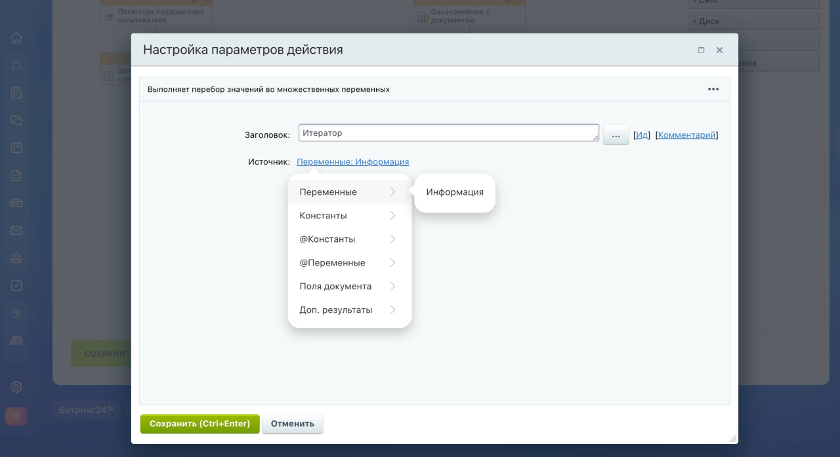Maximize the action settings dialog
This screenshot has height=457, width=840.
tap(701, 50)
